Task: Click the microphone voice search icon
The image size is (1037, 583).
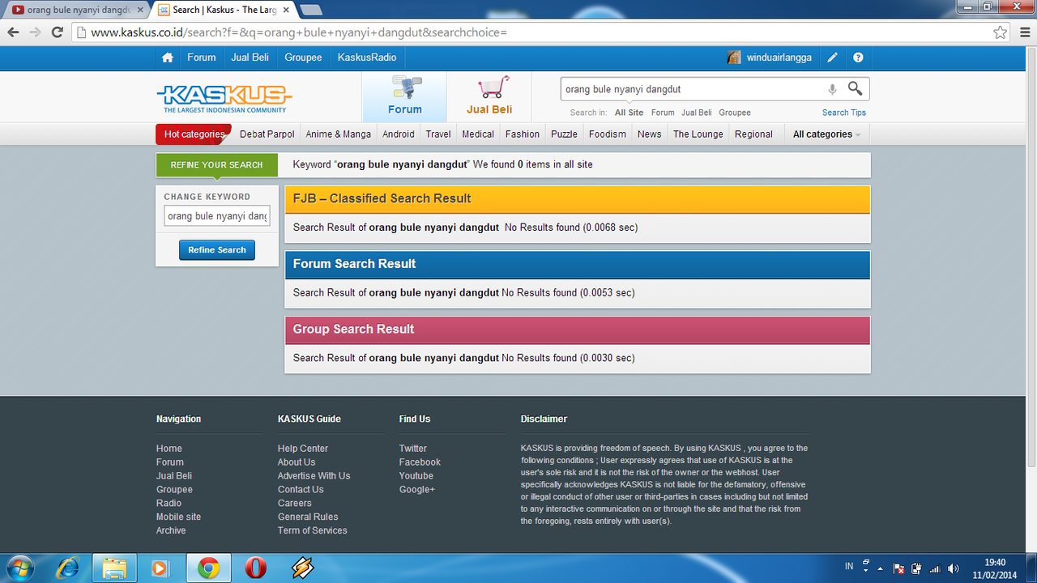Action: click(832, 90)
